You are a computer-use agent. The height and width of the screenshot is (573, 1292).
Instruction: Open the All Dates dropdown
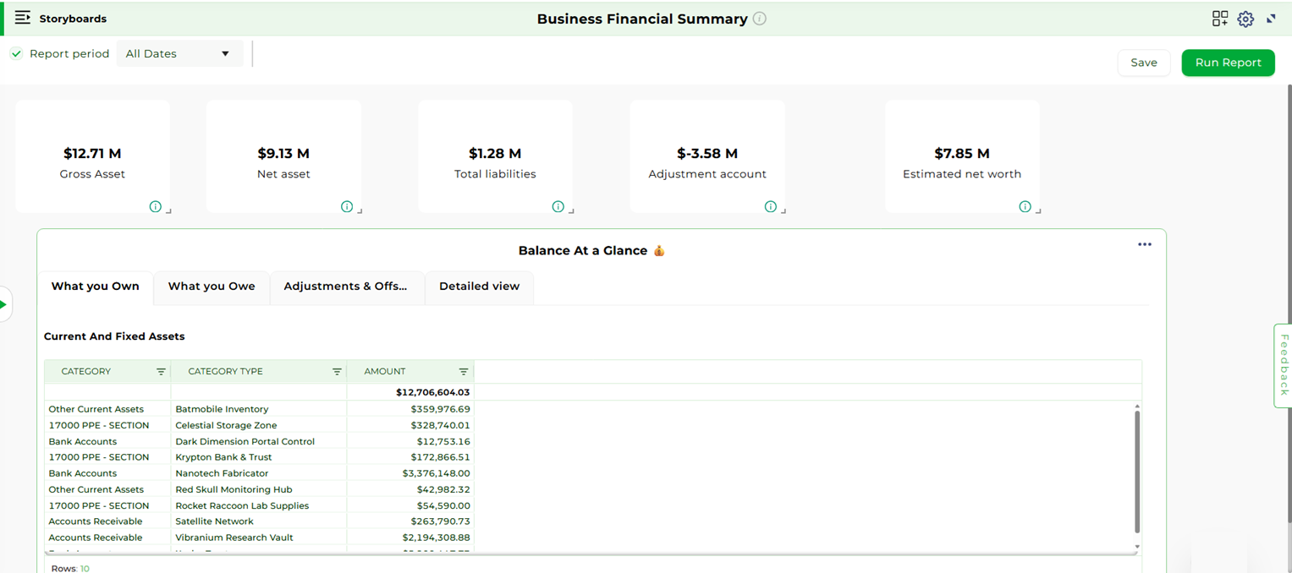[179, 53]
